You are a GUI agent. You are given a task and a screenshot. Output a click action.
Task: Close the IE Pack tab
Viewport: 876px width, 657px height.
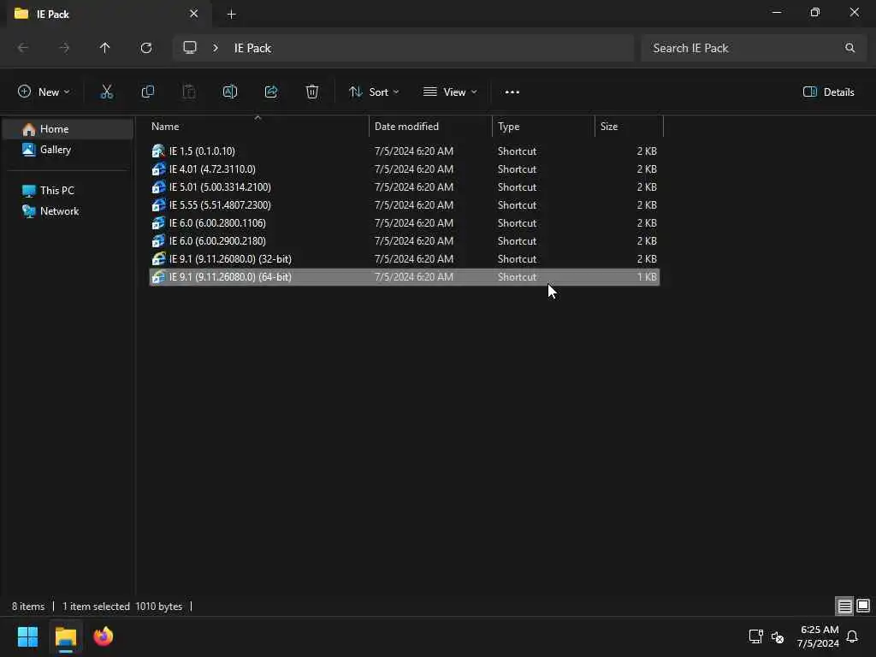[193, 14]
